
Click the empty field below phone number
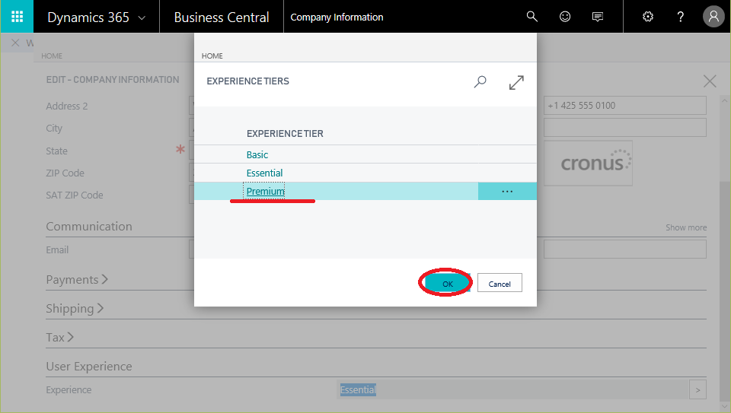point(624,127)
